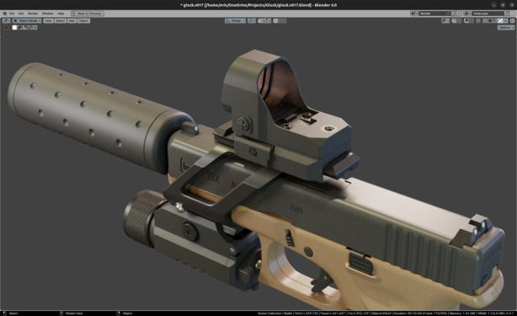Click the ViewLayer name field

pyautogui.click(x=488, y=13)
